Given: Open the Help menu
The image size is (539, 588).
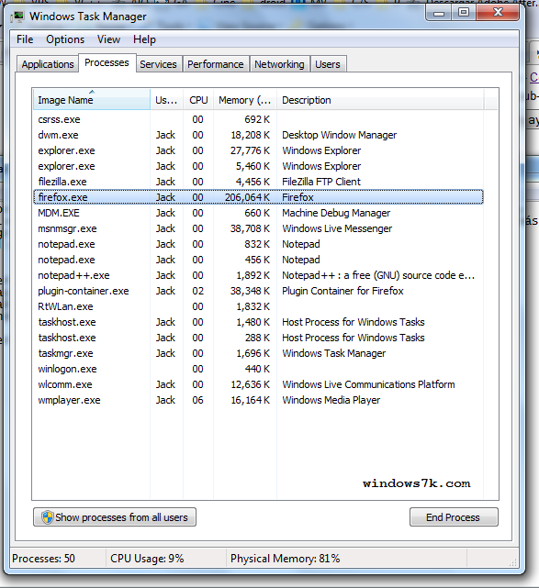Looking at the screenshot, I should 144,39.
